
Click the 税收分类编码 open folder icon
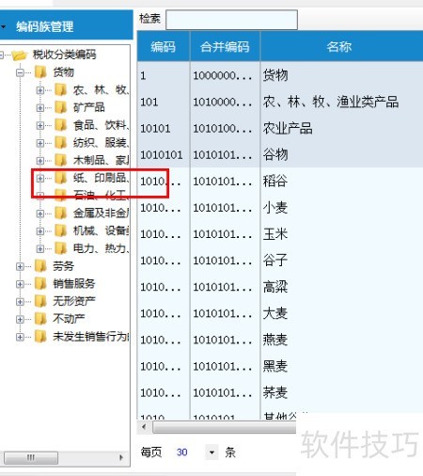tap(20, 56)
